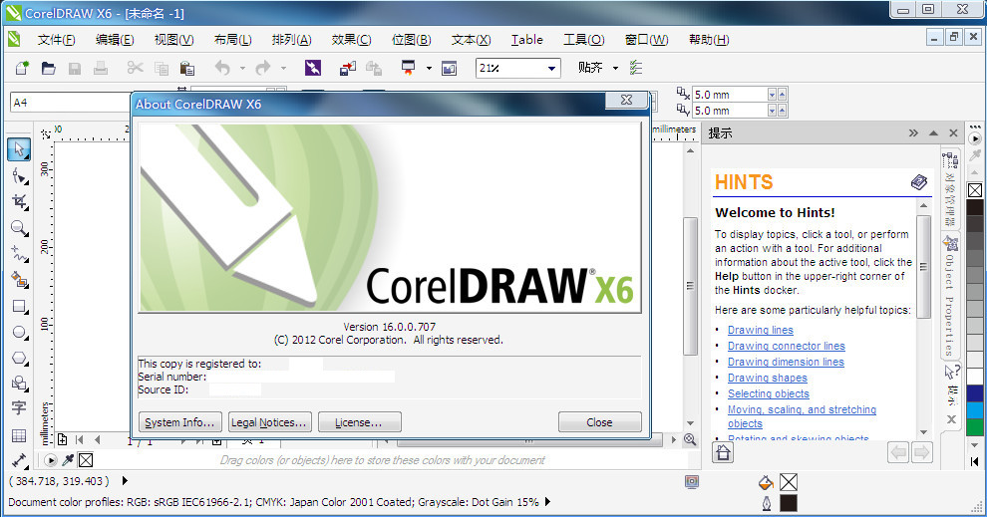Image resolution: width=987 pixels, height=517 pixels.
Task: Open the A4 page size dropdown
Action: pos(70,102)
